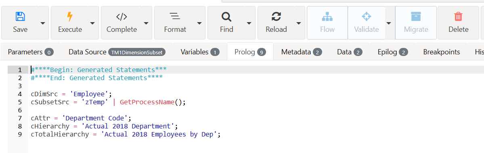Click the Save floppy disk icon
484x153 pixels.
20,17
